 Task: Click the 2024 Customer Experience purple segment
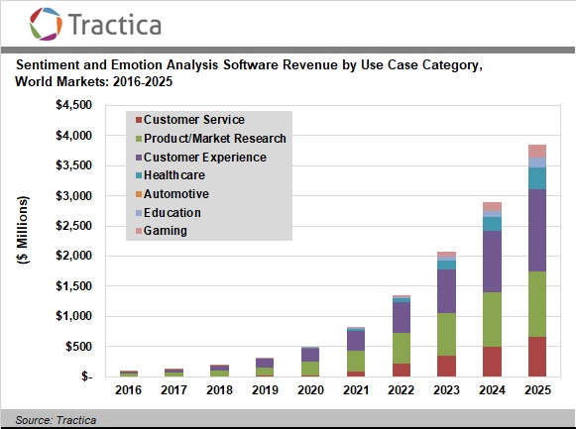[493, 262]
